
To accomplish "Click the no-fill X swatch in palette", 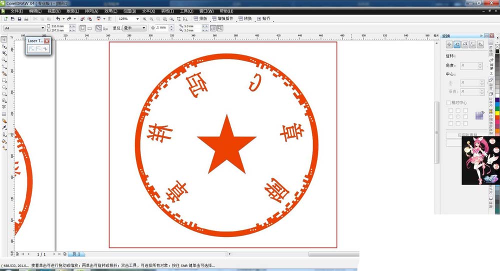I will 497,46.
